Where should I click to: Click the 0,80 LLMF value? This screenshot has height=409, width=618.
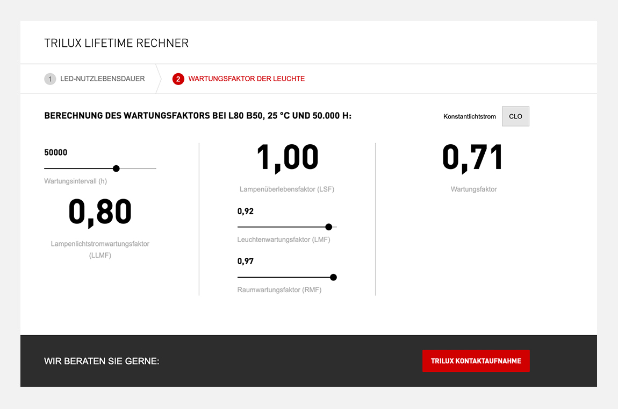(100, 213)
